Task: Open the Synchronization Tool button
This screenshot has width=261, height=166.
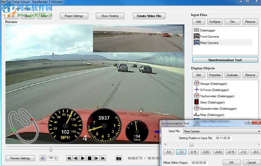Action: click(x=225, y=60)
